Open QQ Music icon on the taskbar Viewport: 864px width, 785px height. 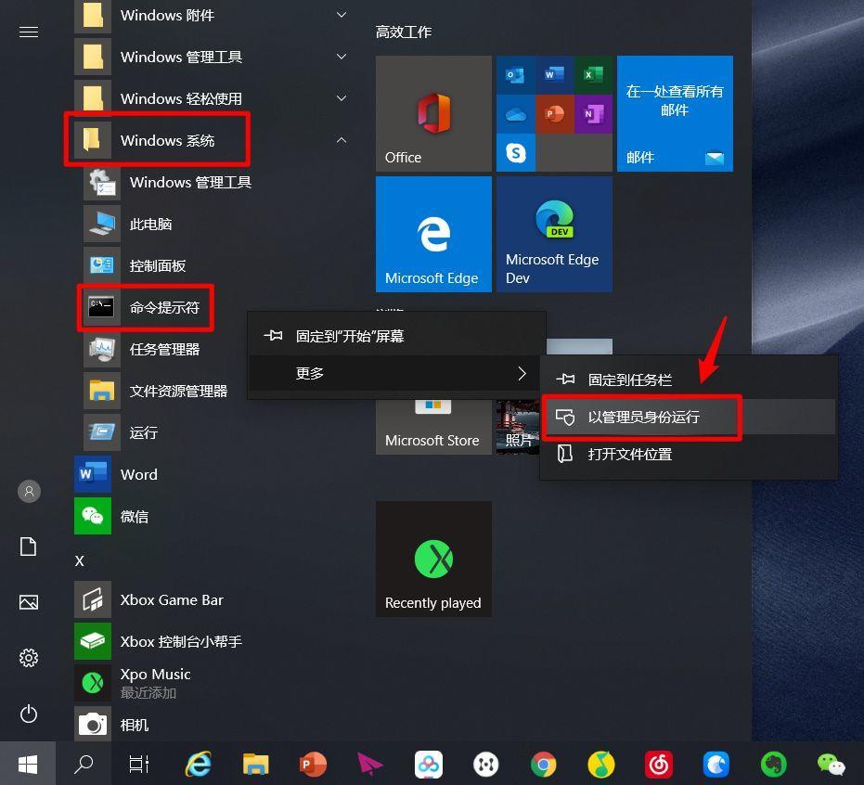click(x=601, y=764)
